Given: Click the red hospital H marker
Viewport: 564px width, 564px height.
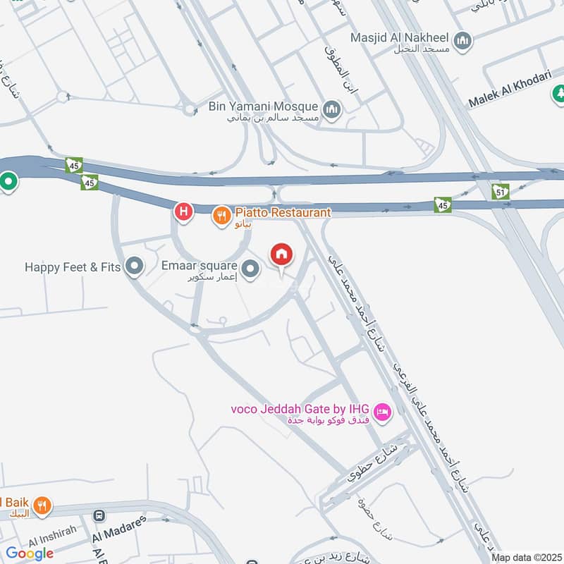Looking at the screenshot, I should tap(184, 212).
